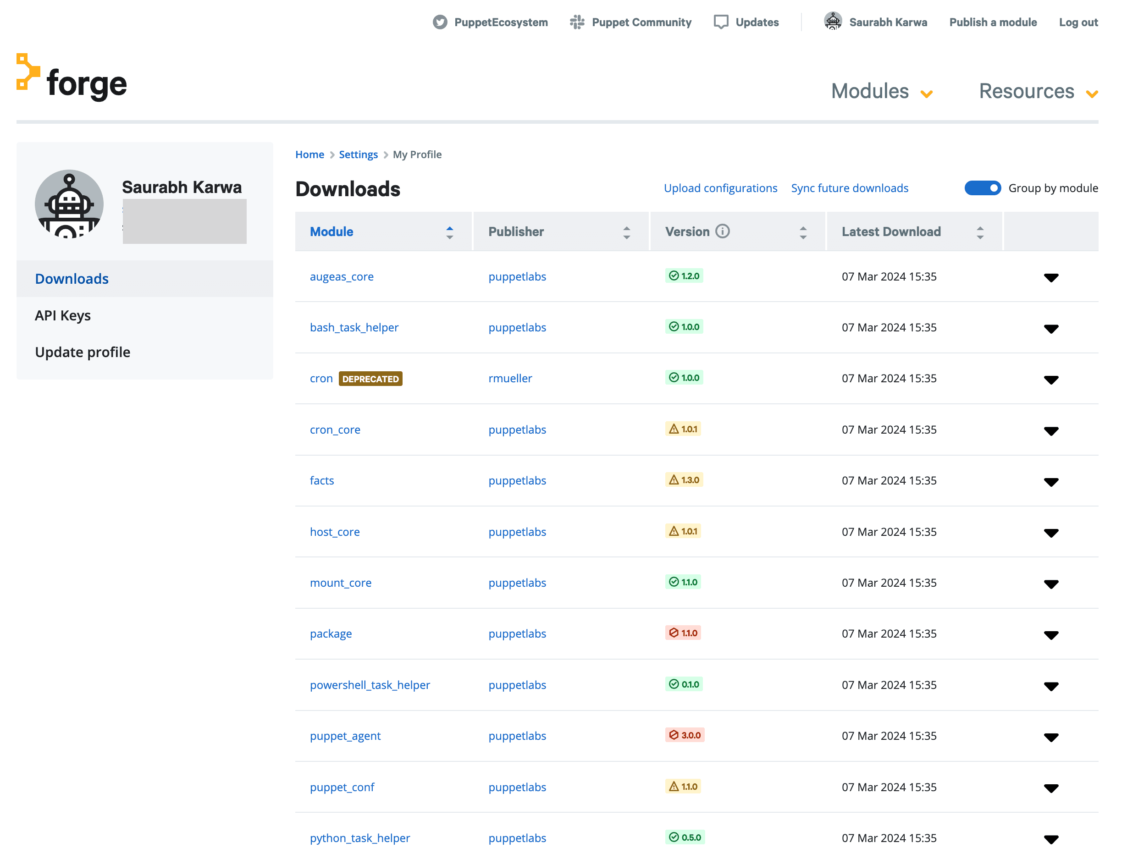This screenshot has width=1127, height=859.
Task: Open the API Keys sidebar item
Action: pyautogui.click(x=63, y=315)
